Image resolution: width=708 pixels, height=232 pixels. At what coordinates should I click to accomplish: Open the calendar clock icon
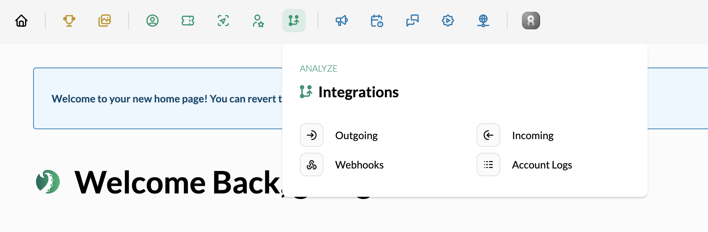tap(377, 21)
